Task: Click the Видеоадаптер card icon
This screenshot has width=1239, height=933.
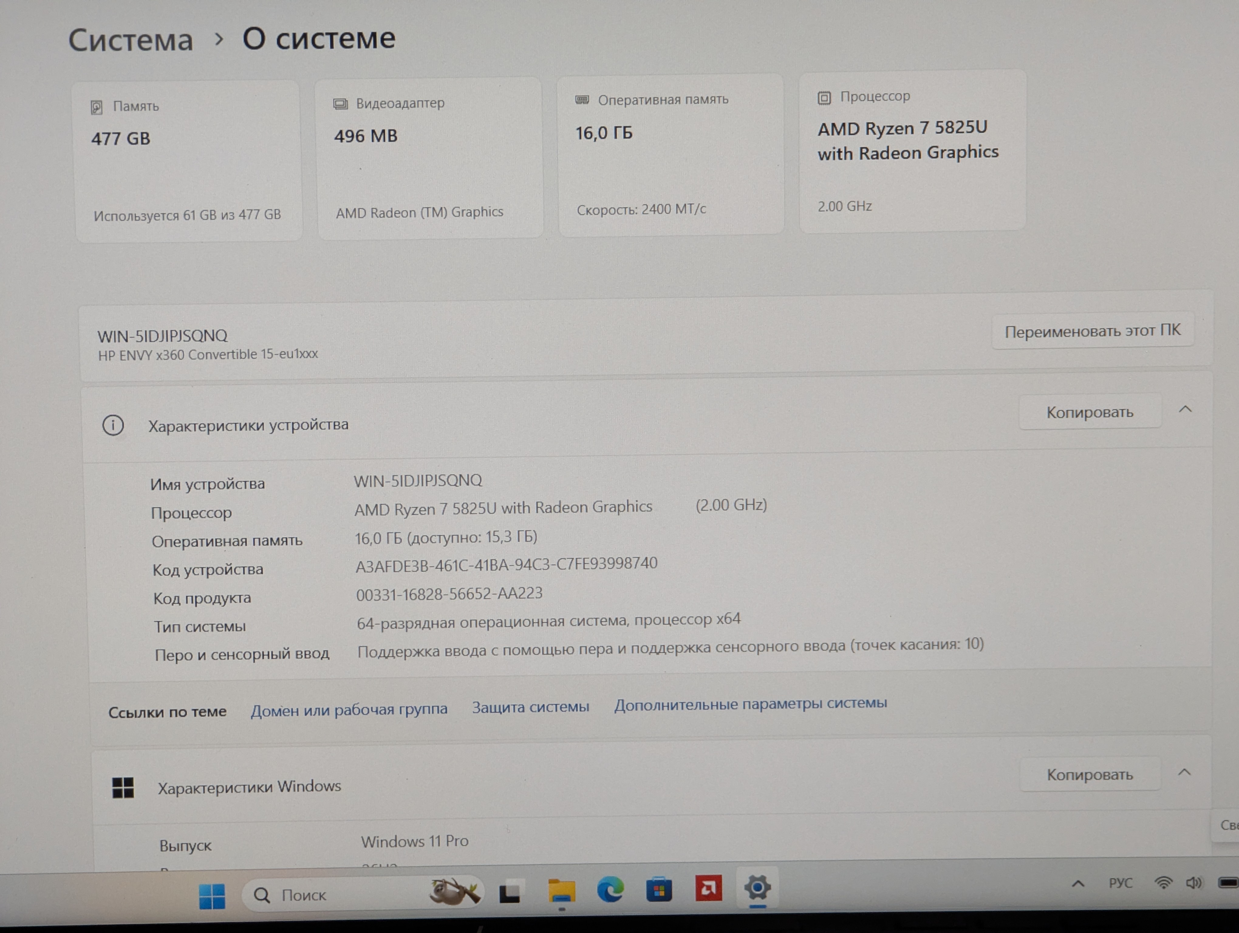Action: coord(340,104)
